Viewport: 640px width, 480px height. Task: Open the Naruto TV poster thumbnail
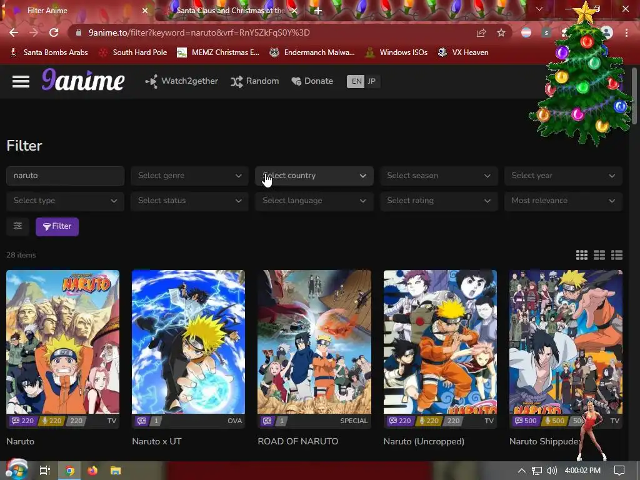(63, 342)
